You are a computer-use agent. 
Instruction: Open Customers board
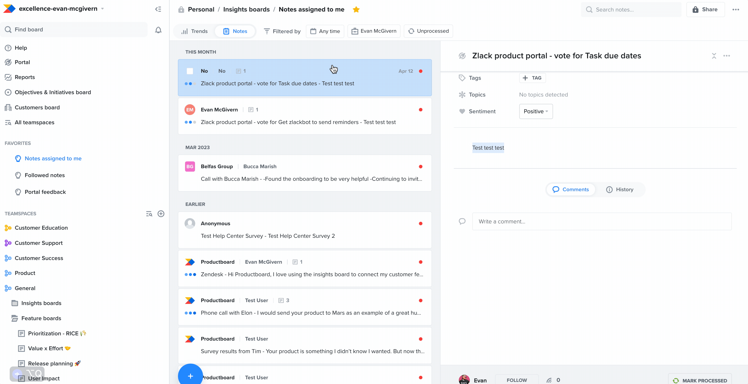[37, 108]
